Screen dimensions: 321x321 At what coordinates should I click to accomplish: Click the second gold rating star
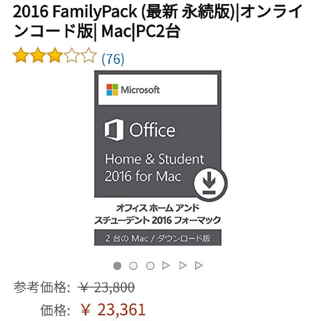[38, 55]
